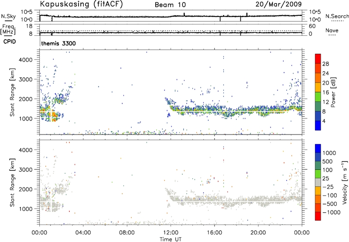
Task: Click the 'themis 3300' CPID text
Action: pos(58,43)
